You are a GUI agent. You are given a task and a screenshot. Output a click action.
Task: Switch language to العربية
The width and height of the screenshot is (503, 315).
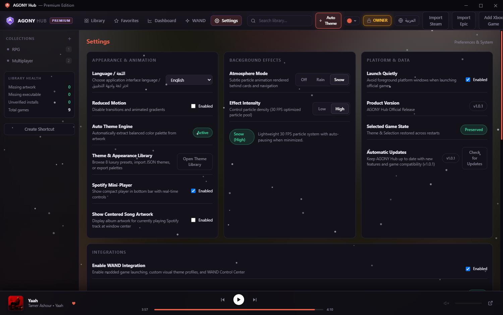(x=407, y=20)
